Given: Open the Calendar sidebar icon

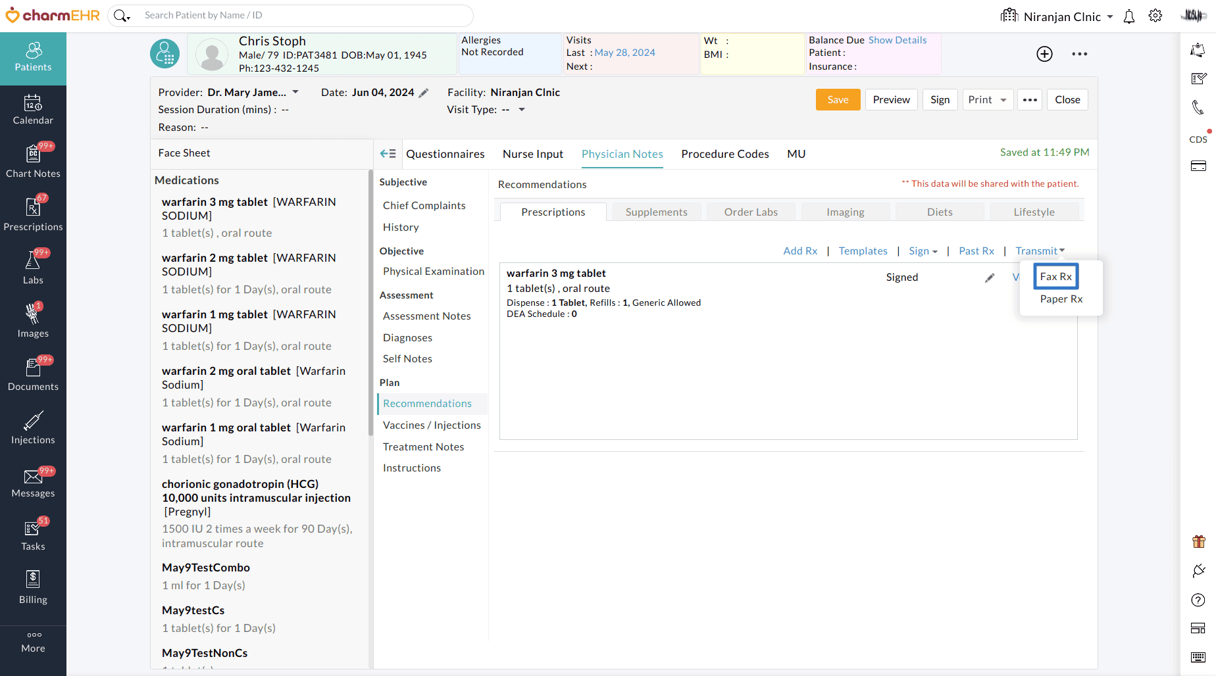Looking at the screenshot, I should click(x=33, y=110).
